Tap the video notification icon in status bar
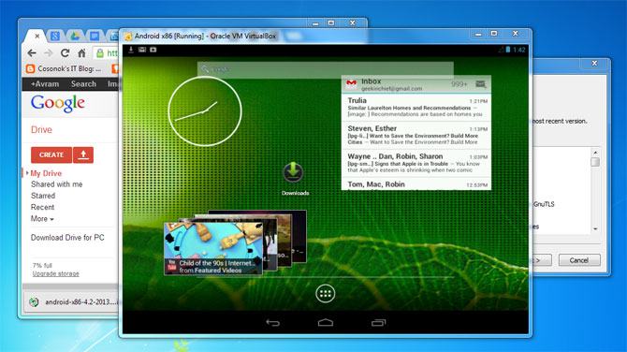This screenshot has width=627, height=352. click(153, 50)
